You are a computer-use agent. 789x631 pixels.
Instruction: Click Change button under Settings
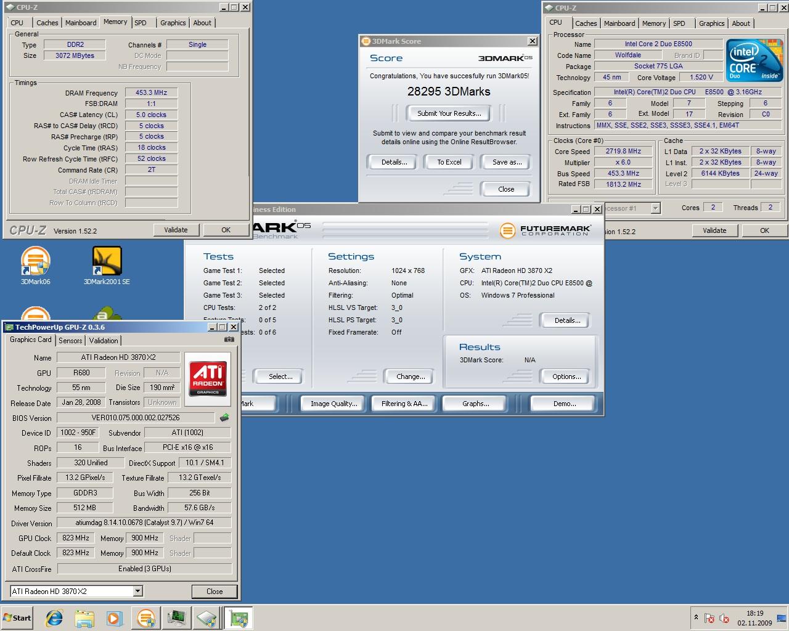[411, 377]
